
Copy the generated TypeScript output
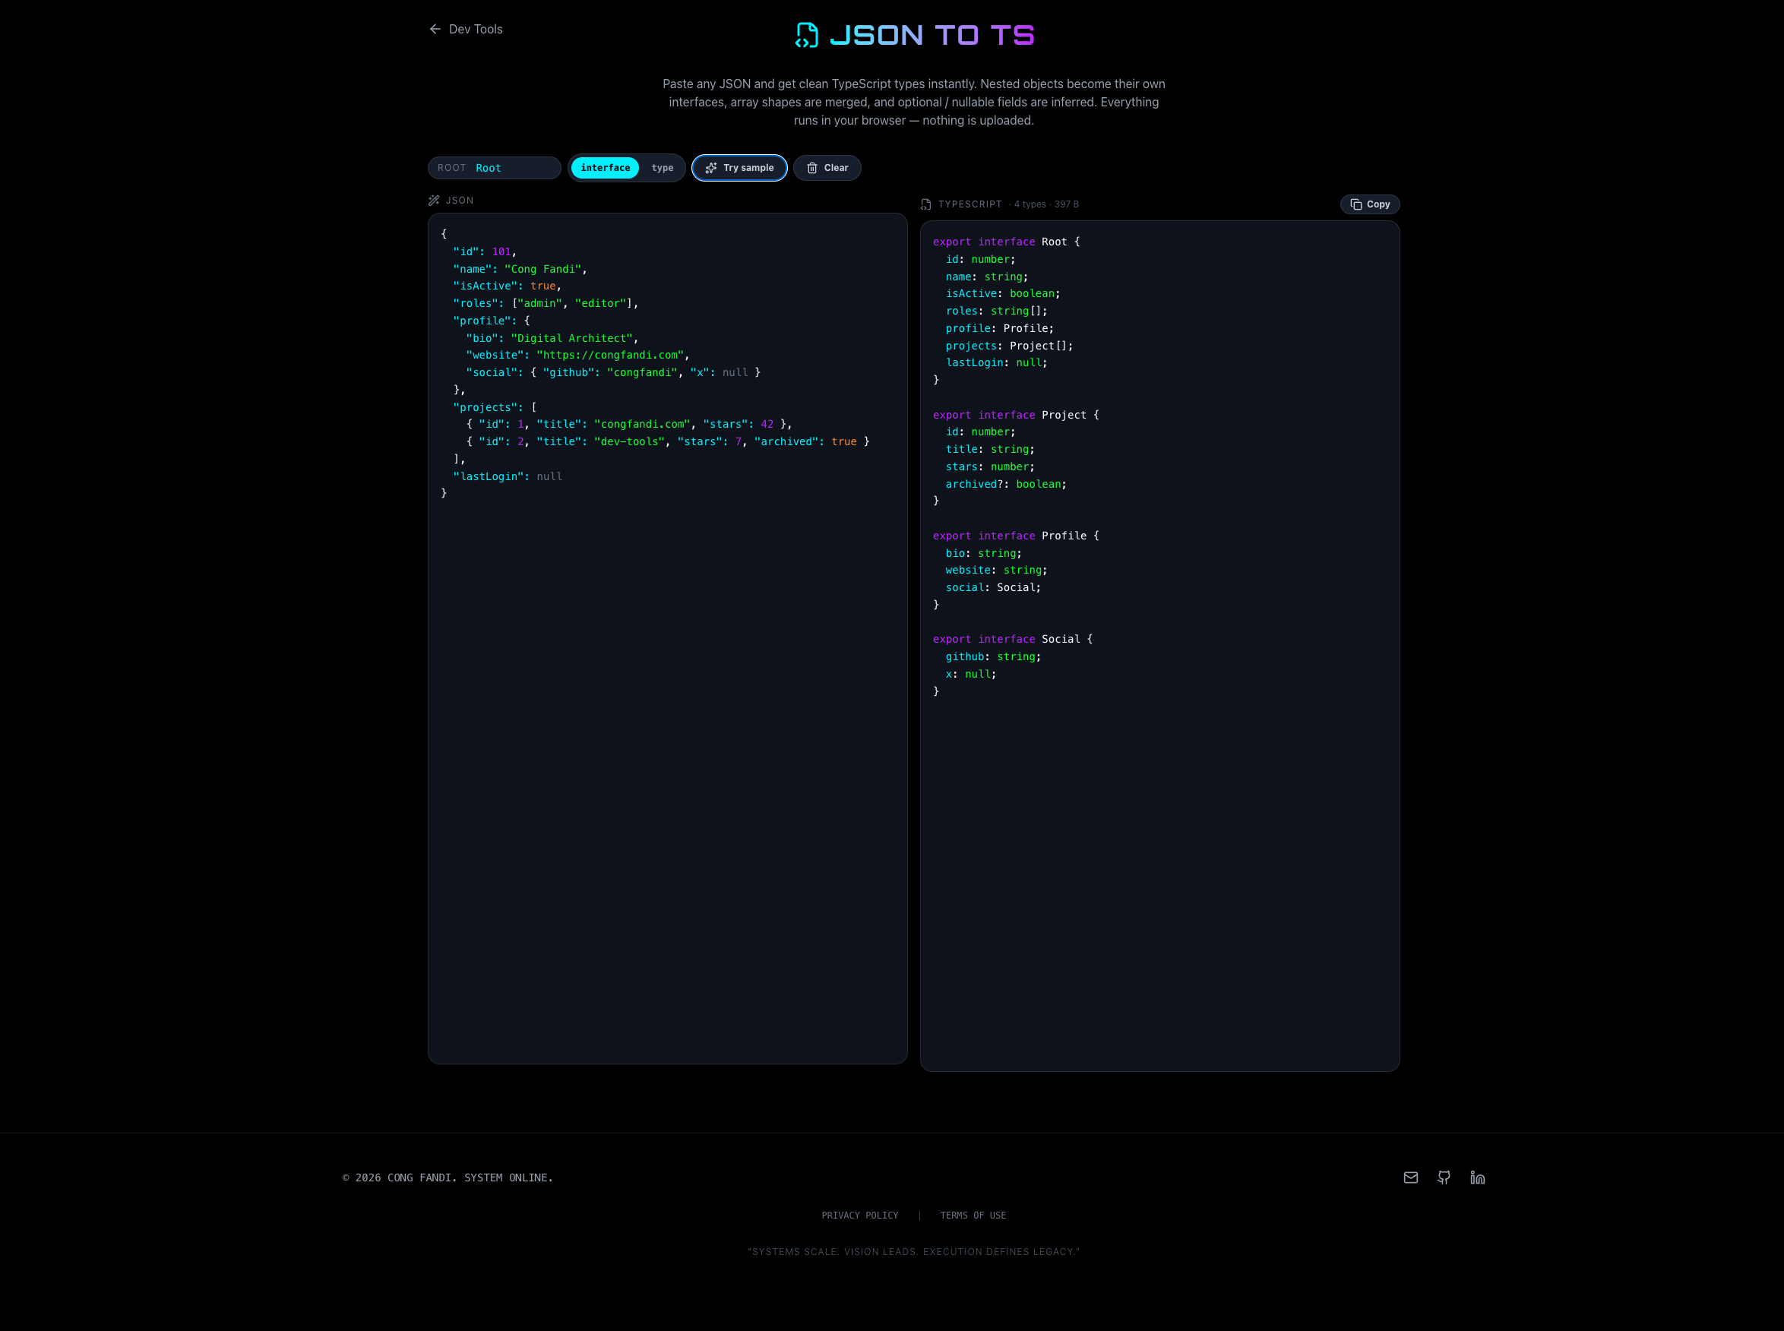point(1369,204)
